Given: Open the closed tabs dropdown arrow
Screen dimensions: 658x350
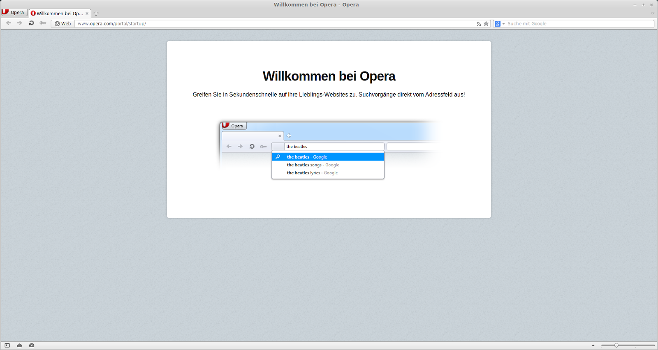Looking at the screenshot, I should pyautogui.click(x=653, y=13).
